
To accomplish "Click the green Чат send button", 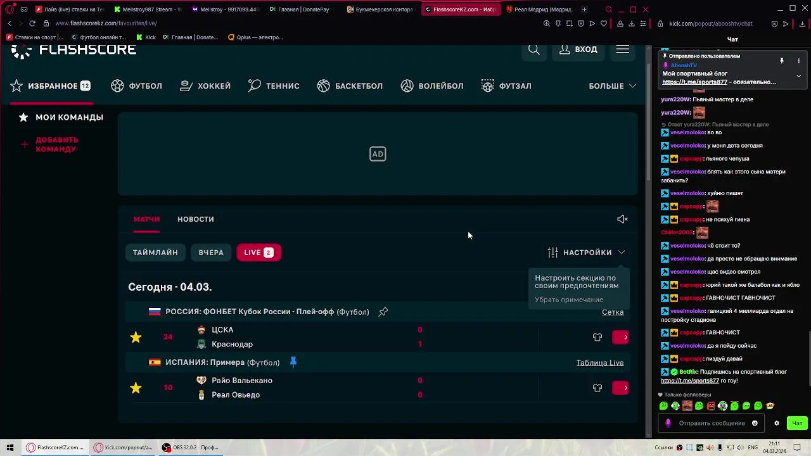I will click(796, 423).
